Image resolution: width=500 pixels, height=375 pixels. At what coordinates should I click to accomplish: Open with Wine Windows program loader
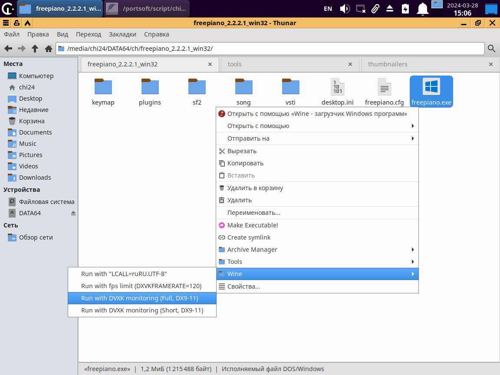point(317,114)
